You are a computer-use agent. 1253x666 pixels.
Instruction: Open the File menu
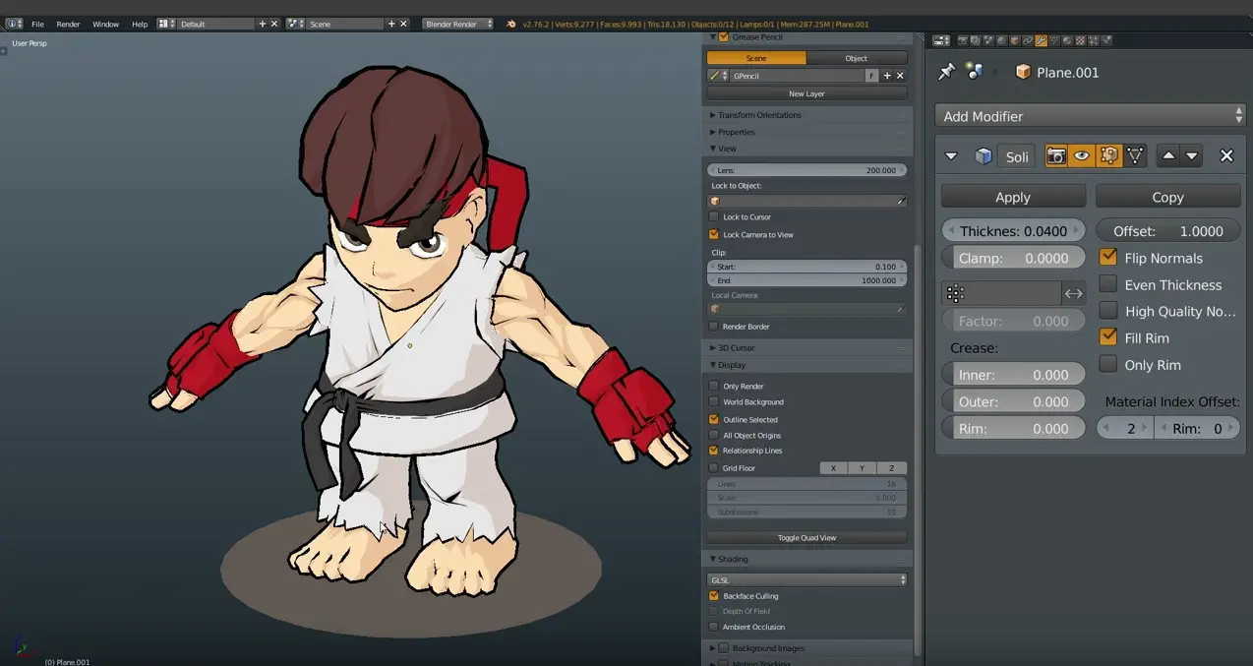37,24
